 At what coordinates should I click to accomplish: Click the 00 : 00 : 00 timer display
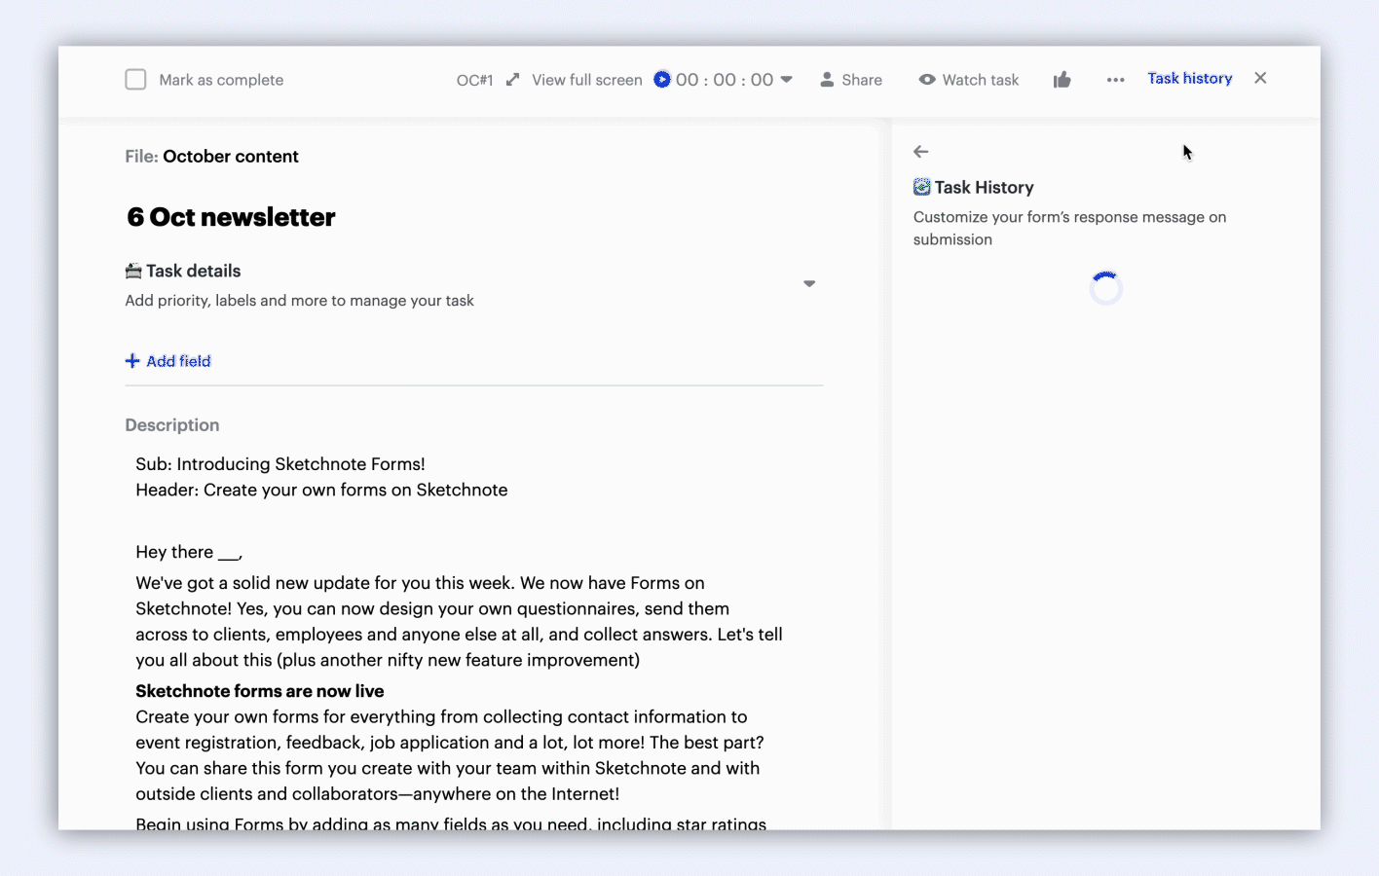pyautogui.click(x=725, y=80)
